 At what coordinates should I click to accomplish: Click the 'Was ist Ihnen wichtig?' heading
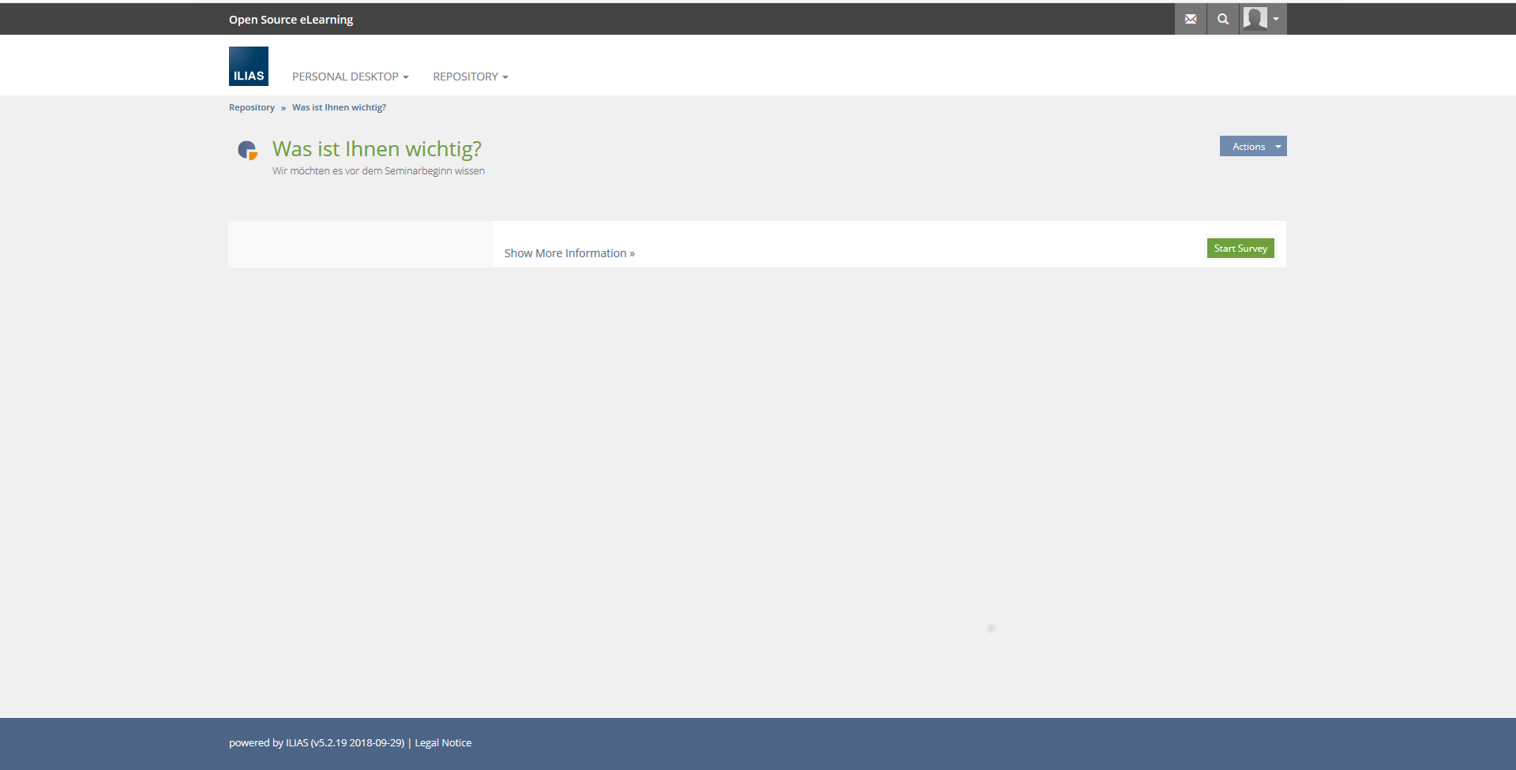377,148
